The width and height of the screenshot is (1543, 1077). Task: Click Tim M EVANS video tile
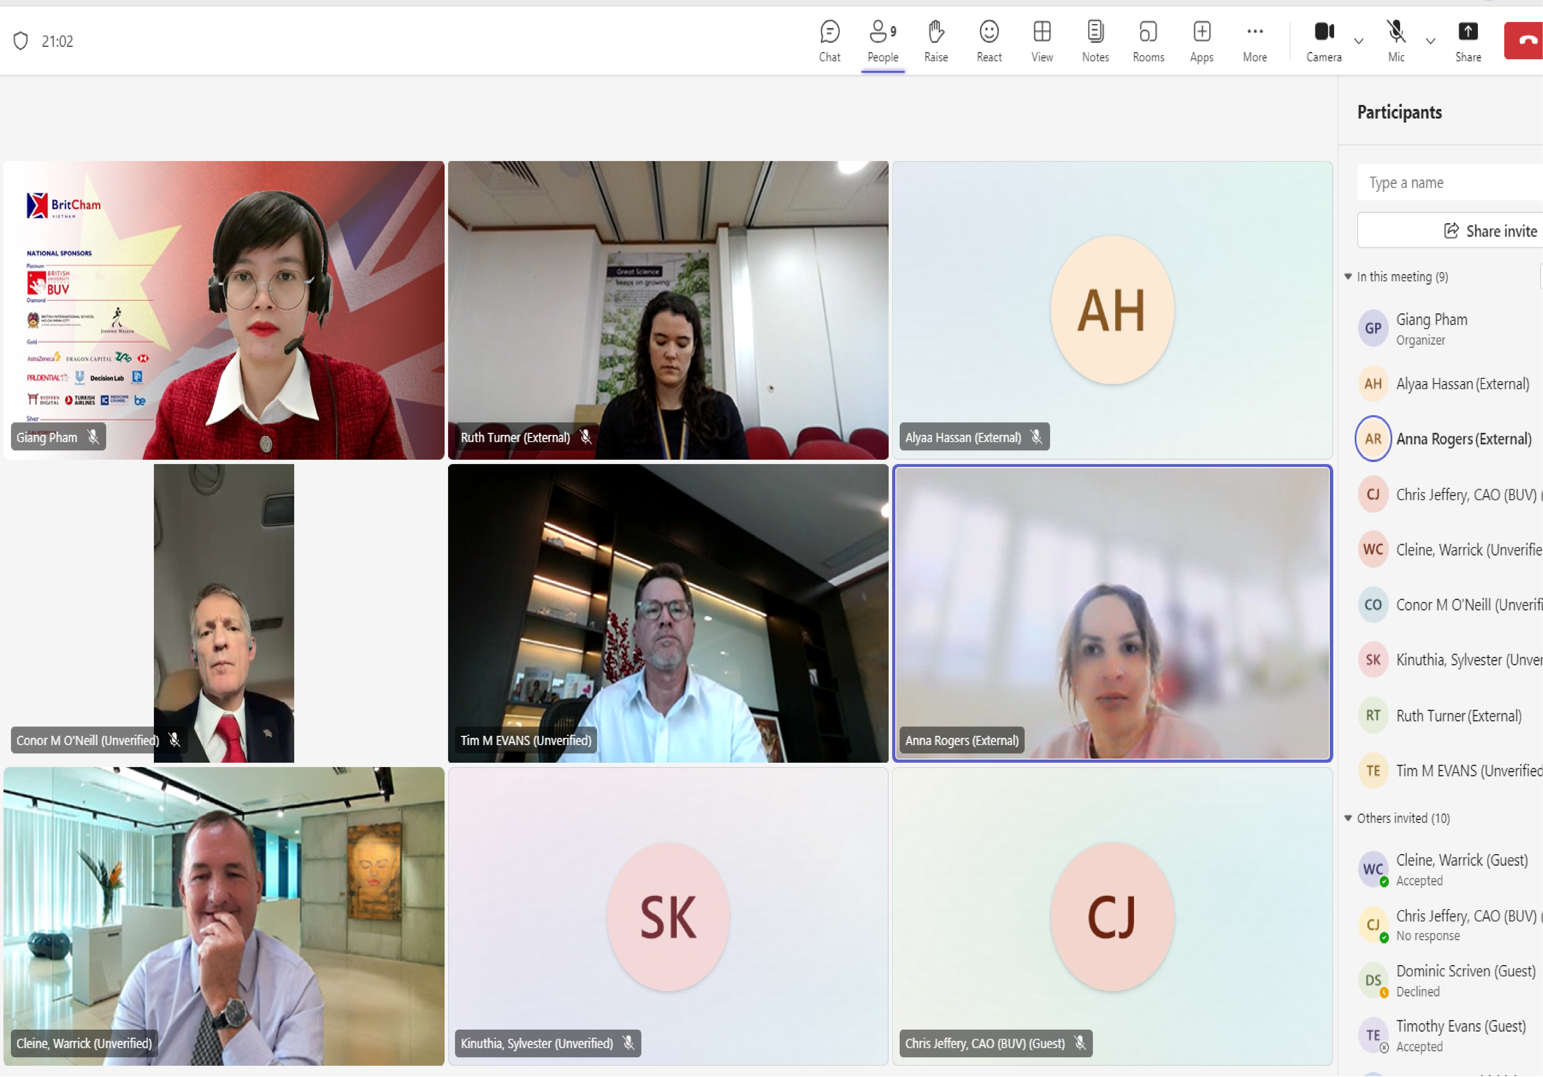point(668,614)
